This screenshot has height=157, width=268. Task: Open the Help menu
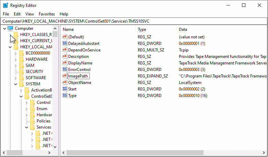64,14
